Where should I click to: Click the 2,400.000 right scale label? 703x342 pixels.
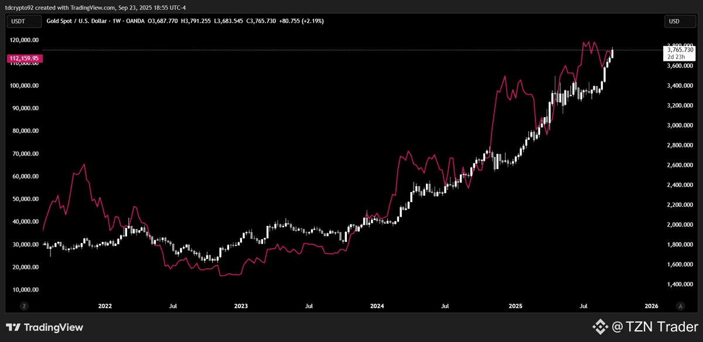tap(680, 186)
